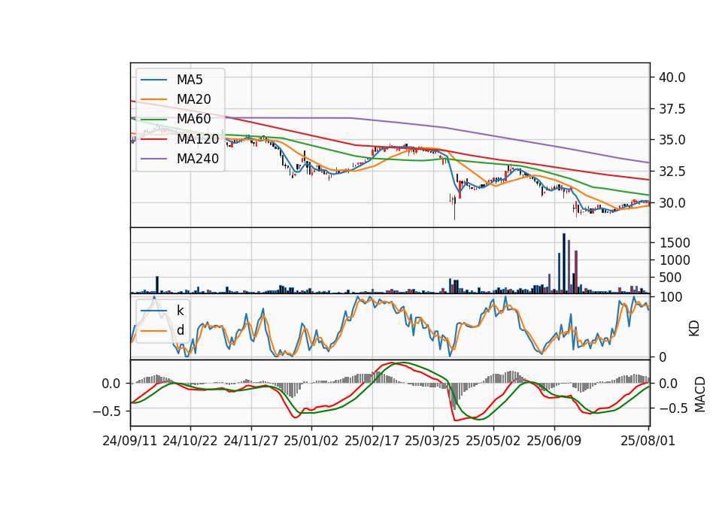Screen dimensions: 722x519
Task: Click the red MA120 legend line sample
Action: (153, 139)
